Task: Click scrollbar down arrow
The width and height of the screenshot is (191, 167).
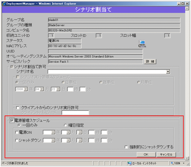Action: click(x=187, y=158)
